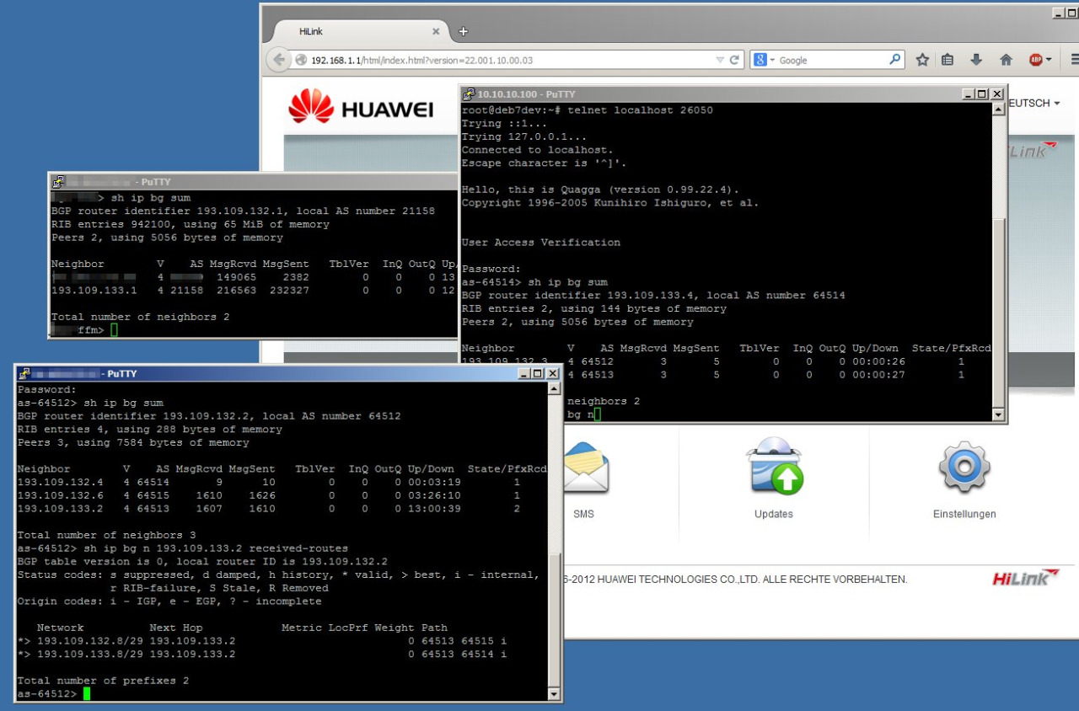Click the Google search input field

pos(830,60)
